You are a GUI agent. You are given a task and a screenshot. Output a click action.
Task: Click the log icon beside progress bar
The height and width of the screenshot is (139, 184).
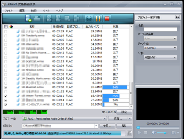[129, 133]
